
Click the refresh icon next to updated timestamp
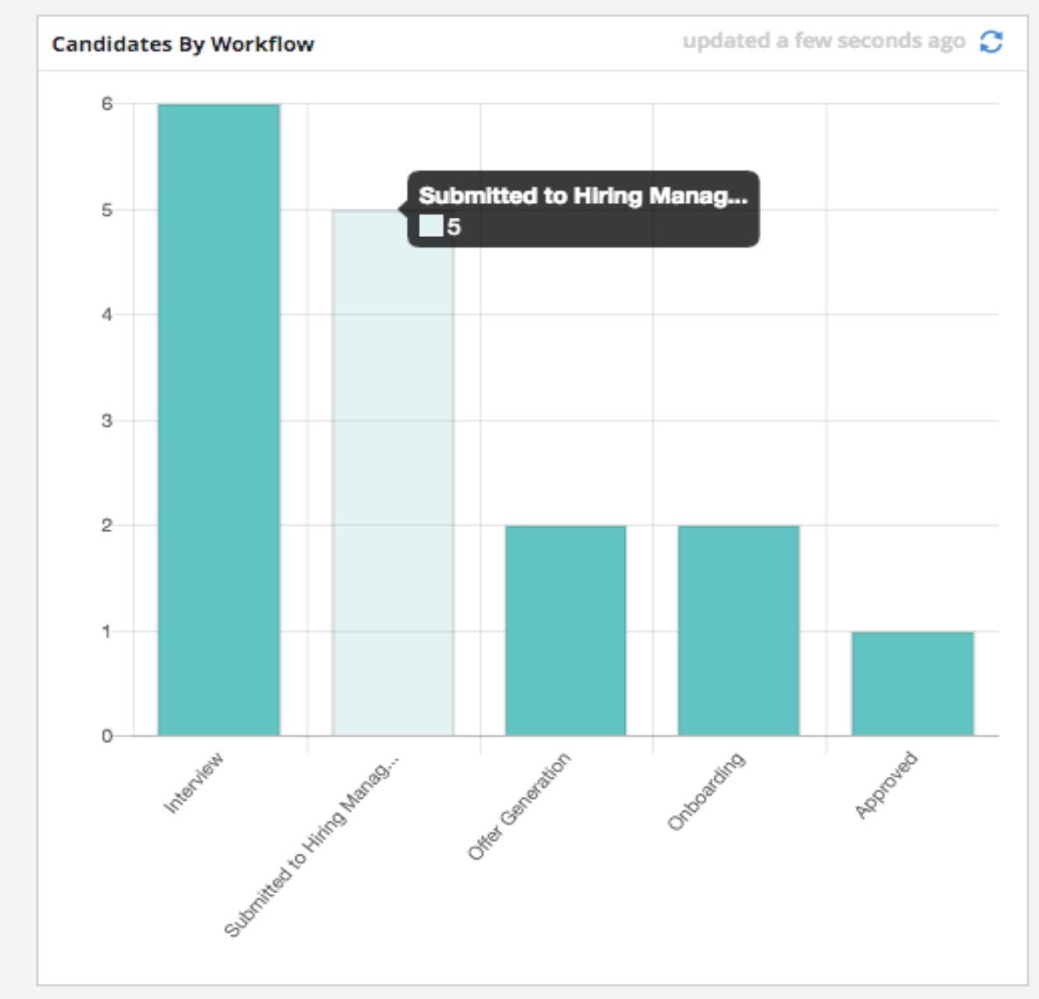[991, 42]
